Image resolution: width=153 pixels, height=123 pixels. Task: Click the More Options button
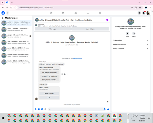pyautogui.click(x=90, y=29)
